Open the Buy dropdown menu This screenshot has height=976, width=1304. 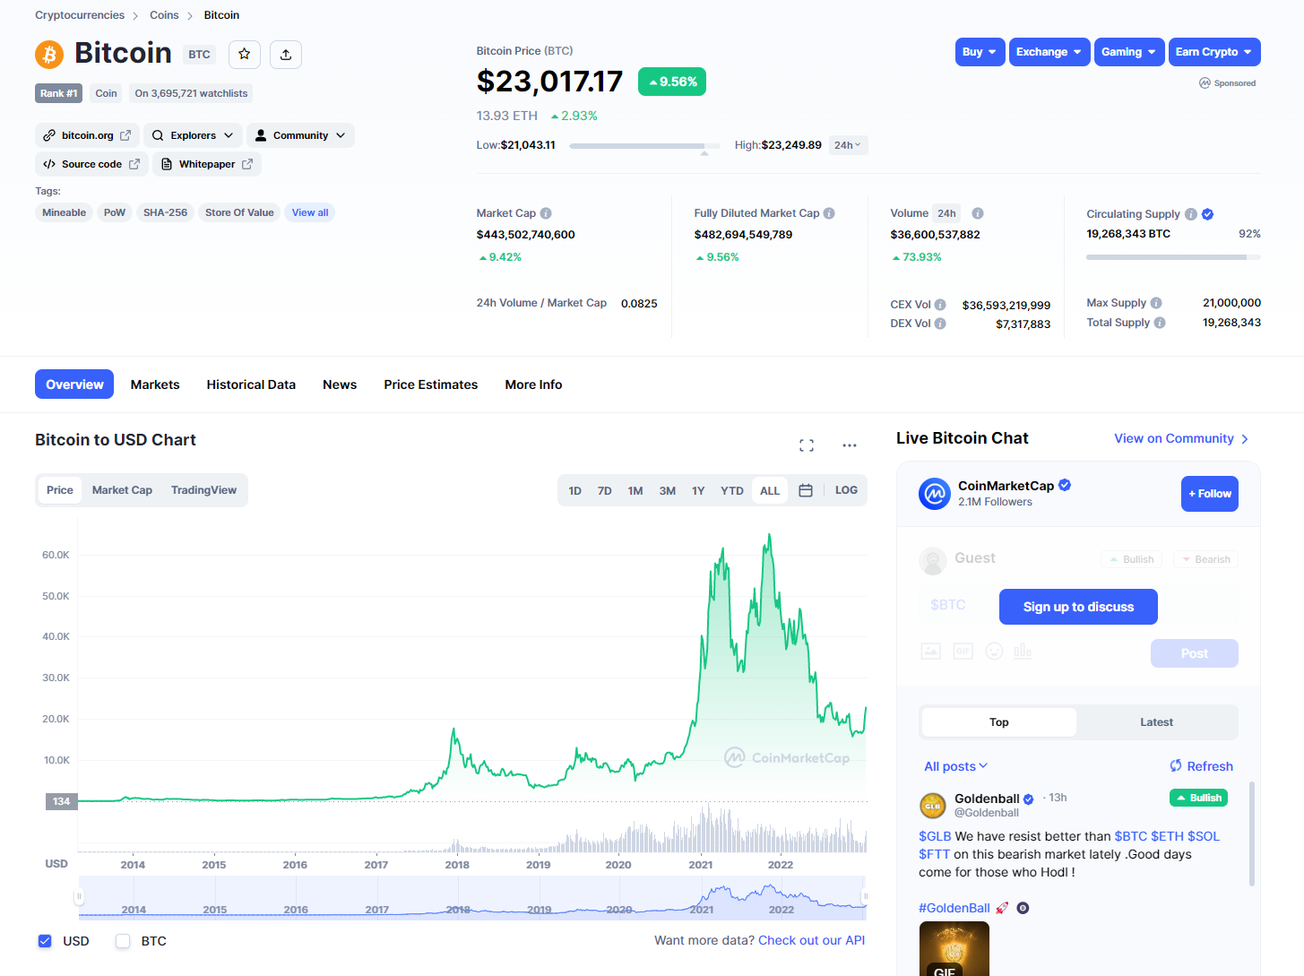coord(980,52)
